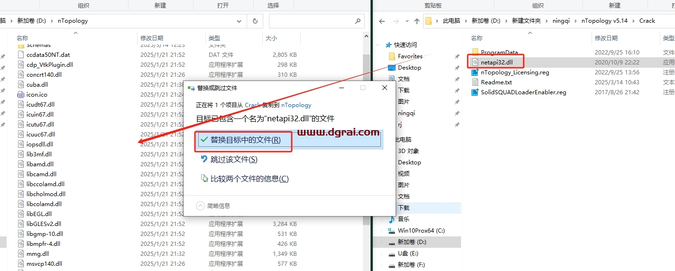The width and height of the screenshot is (675, 271).
Task: Click the search box in nTopology window
Action: [316, 21]
